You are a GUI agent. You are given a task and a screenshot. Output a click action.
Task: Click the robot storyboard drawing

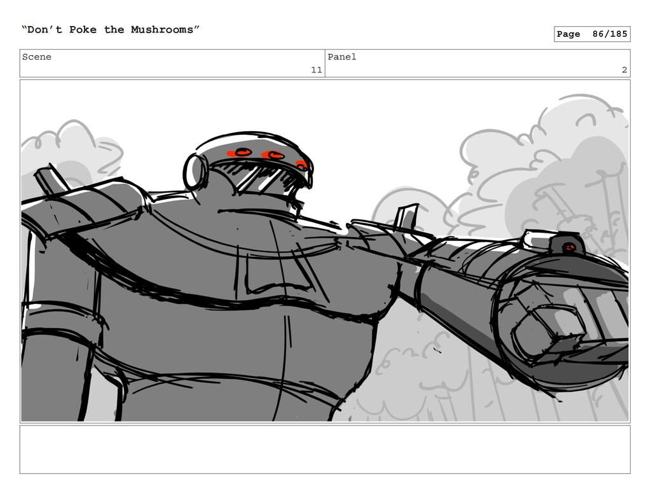pos(325,251)
